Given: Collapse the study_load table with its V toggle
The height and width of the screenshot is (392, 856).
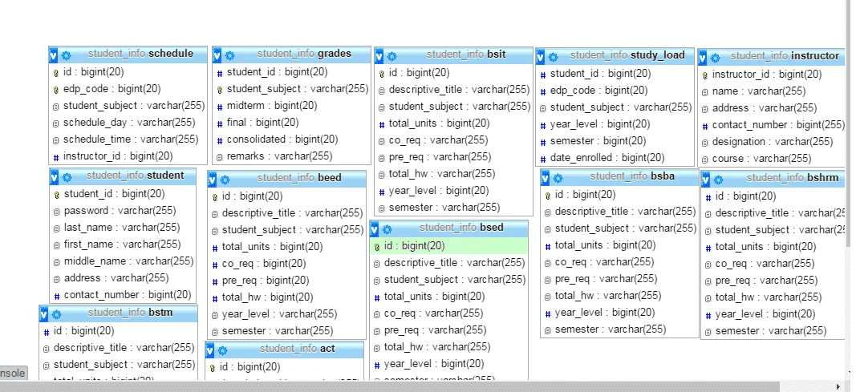Looking at the screenshot, I should coord(541,56).
